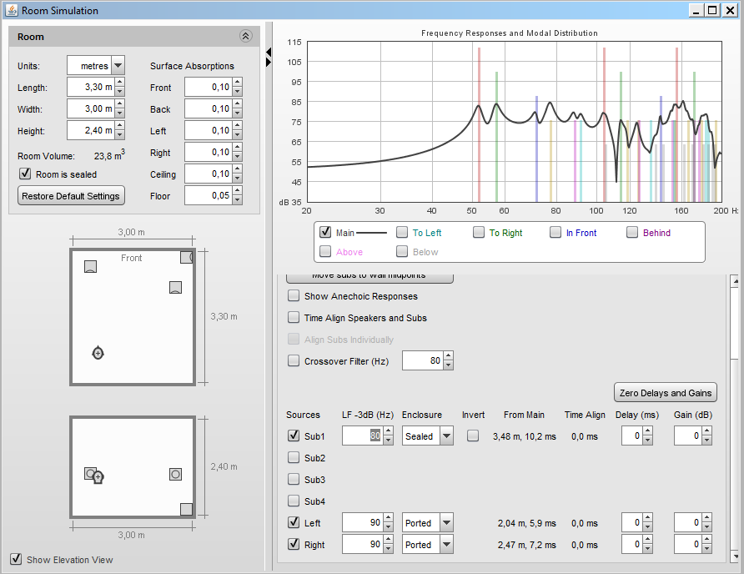Click the Crossover Filter frequency field
Viewport: 744px width, 574px height.
(x=422, y=361)
